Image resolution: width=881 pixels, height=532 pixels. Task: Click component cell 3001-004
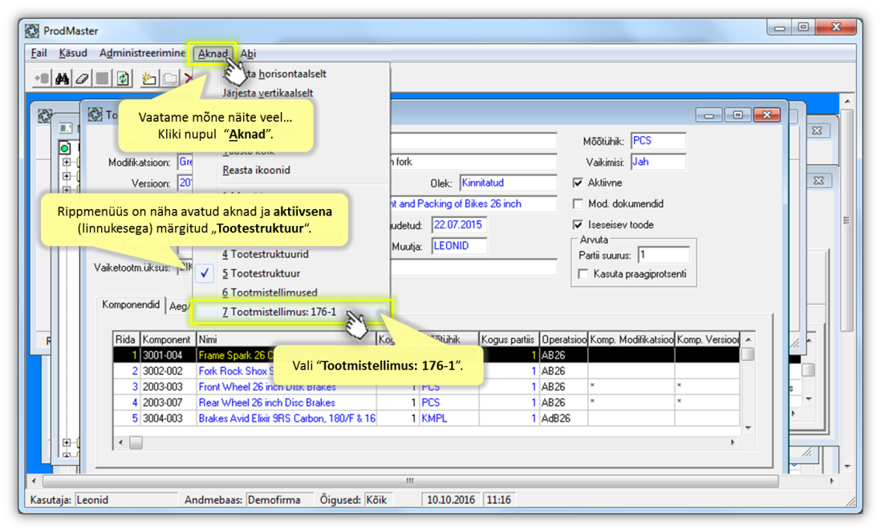pyautogui.click(x=168, y=355)
